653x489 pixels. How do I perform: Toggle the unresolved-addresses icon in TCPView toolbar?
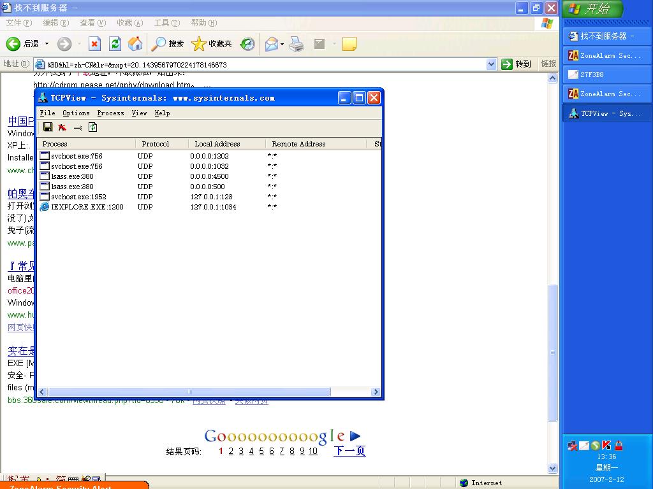[78, 127]
